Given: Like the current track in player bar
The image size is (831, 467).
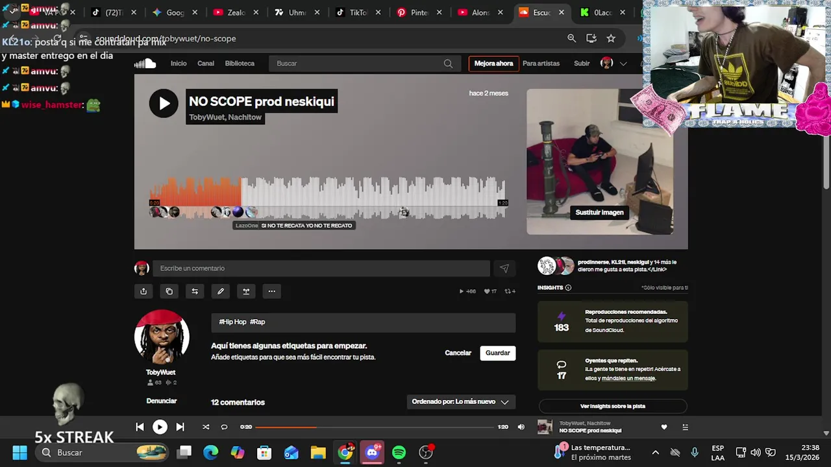Looking at the screenshot, I should [664, 427].
